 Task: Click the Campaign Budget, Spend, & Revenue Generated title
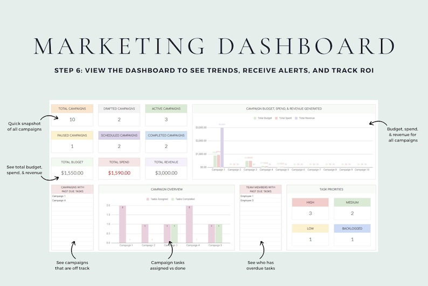284,108
